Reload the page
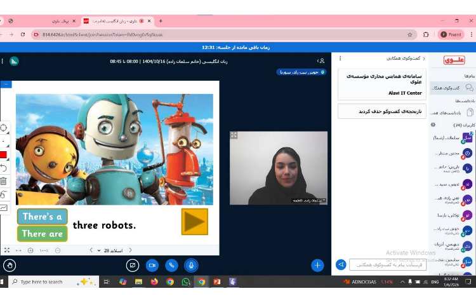 pos(23,35)
